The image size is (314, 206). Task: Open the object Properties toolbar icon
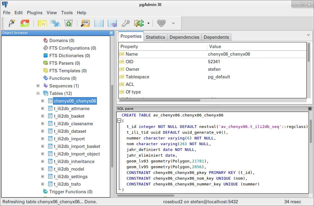pos(42,23)
